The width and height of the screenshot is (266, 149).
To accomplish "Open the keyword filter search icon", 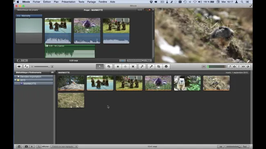I will pyautogui.click(x=38, y=147).
